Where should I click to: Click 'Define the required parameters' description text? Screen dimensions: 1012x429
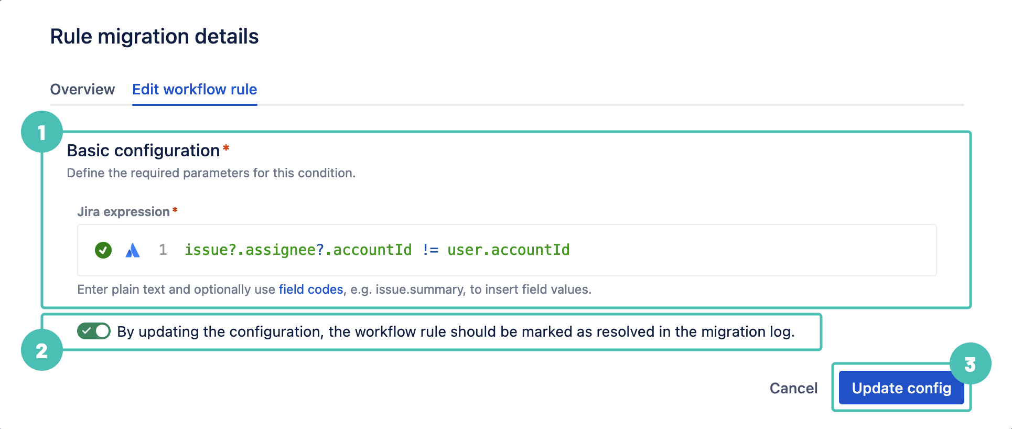pyautogui.click(x=211, y=173)
